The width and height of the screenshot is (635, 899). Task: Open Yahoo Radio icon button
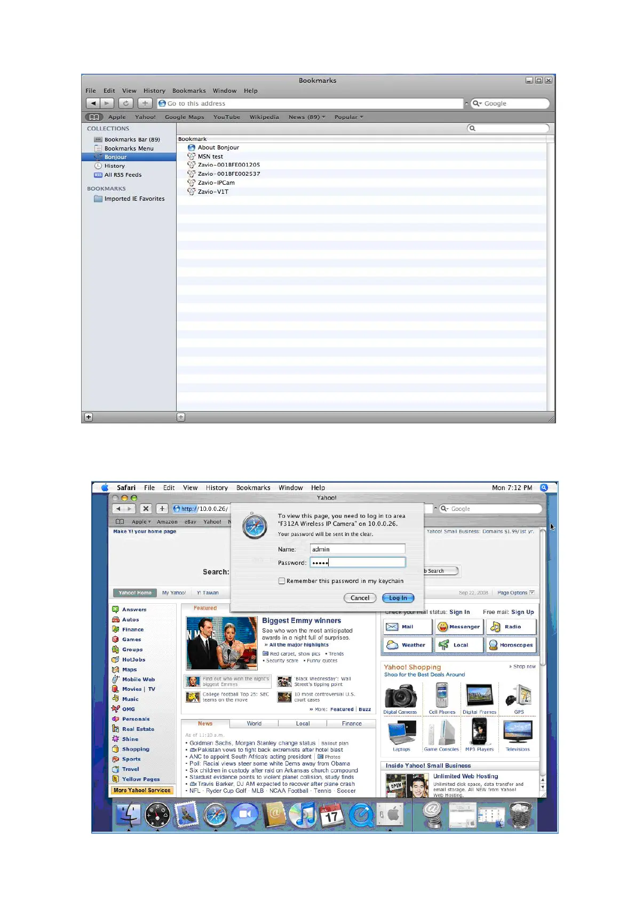click(x=511, y=627)
